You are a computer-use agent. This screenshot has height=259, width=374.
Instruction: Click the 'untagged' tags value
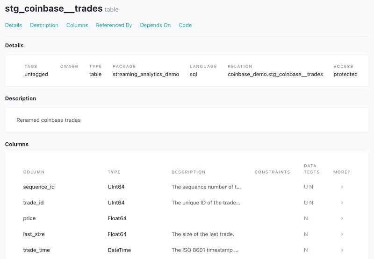[36, 74]
